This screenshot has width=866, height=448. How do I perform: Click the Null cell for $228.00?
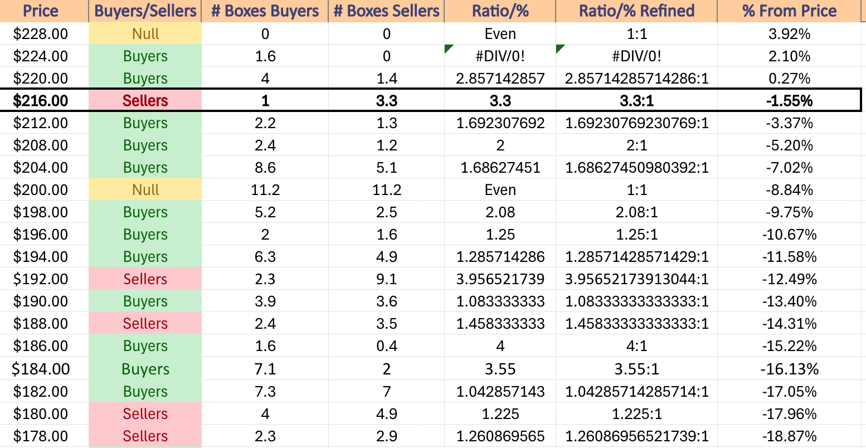pos(145,34)
